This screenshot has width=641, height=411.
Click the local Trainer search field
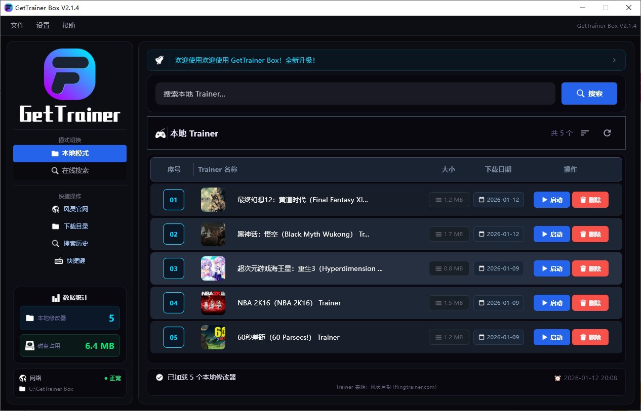coord(354,94)
